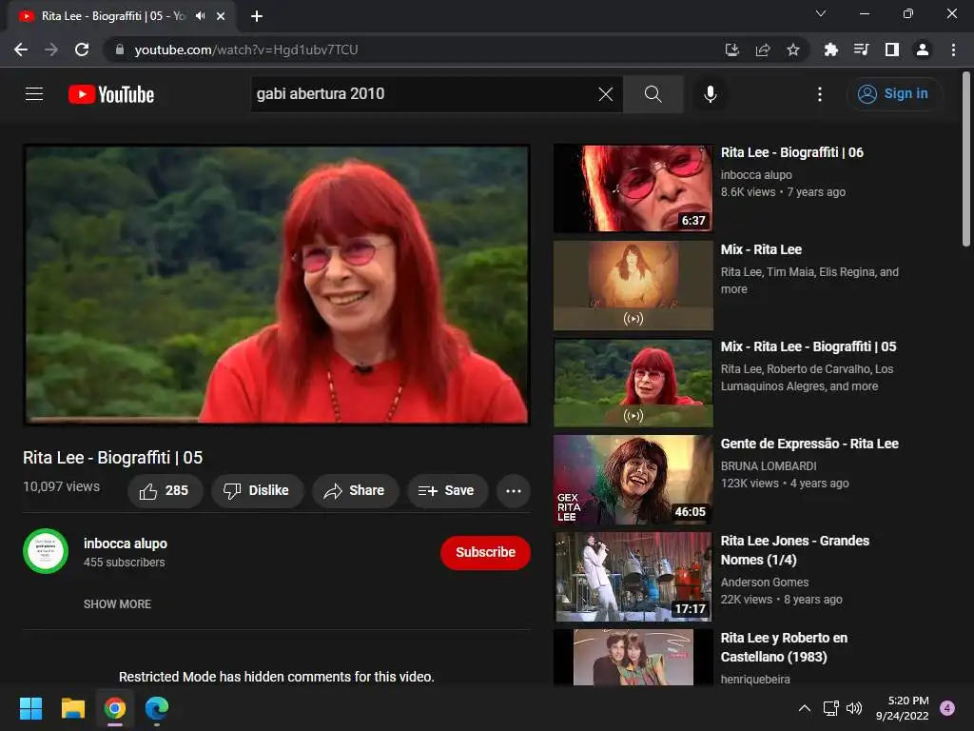
Task: Open Chrome profile icon
Action: (923, 49)
